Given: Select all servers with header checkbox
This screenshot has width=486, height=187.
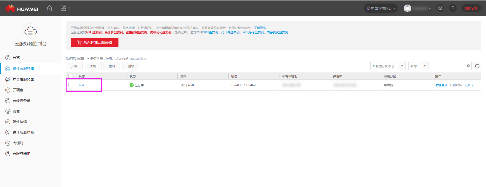Looking at the screenshot, I should pyautogui.click(x=71, y=76).
